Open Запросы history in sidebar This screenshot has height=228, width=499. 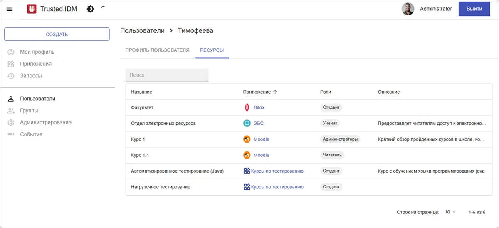pyautogui.click(x=31, y=76)
